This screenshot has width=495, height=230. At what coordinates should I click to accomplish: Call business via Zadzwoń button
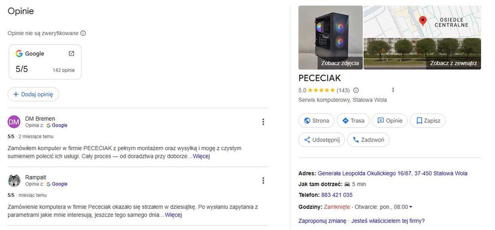click(368, 140)
